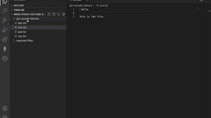The width and height of the screenshot is (211, 118).
Task: Expand the TIMELINE section
Action: click(38, 10)
